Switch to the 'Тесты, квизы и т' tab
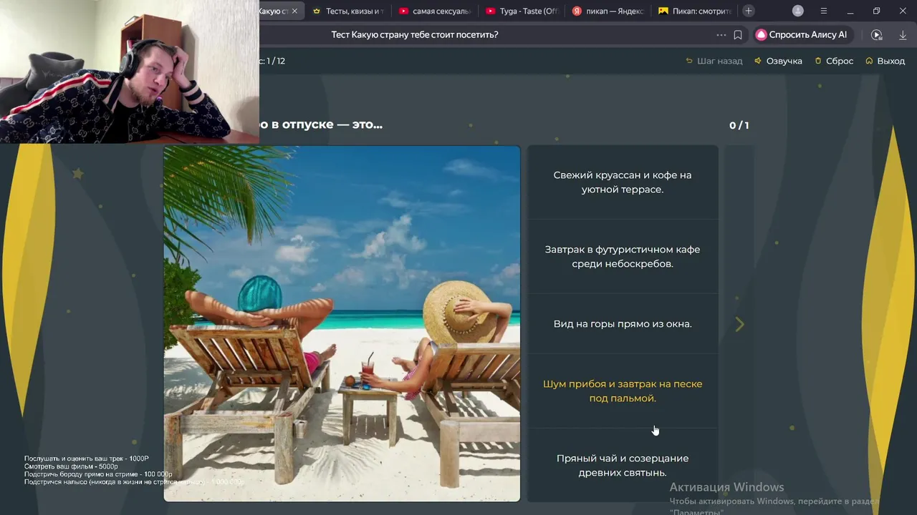917x515 pixels. (x=349, y=11)
